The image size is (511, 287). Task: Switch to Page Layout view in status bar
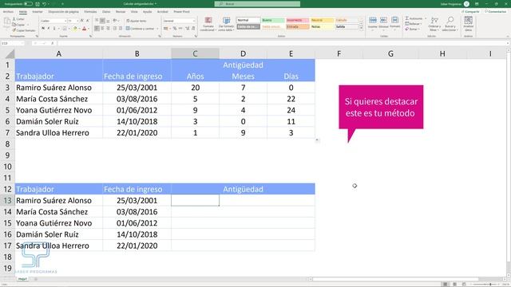[x=455, y=285]
